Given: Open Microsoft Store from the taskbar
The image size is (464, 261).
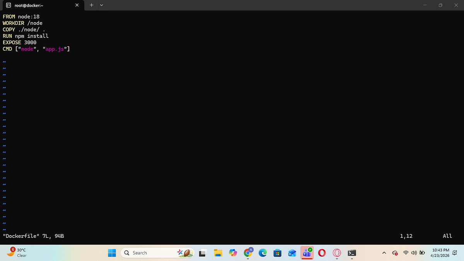Looking at the screenshot, I should pos(277,253).
